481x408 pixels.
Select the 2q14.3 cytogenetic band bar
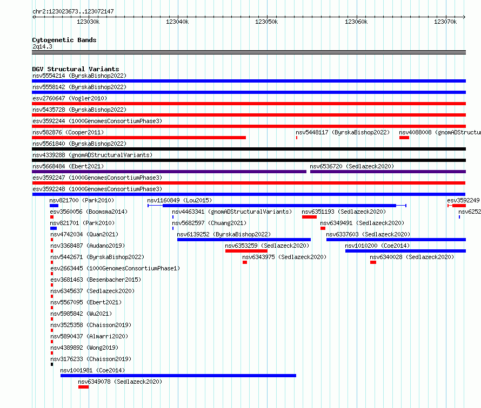pos(249,52)
